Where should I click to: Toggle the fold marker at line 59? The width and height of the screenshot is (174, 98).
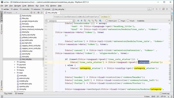(53, 59)
